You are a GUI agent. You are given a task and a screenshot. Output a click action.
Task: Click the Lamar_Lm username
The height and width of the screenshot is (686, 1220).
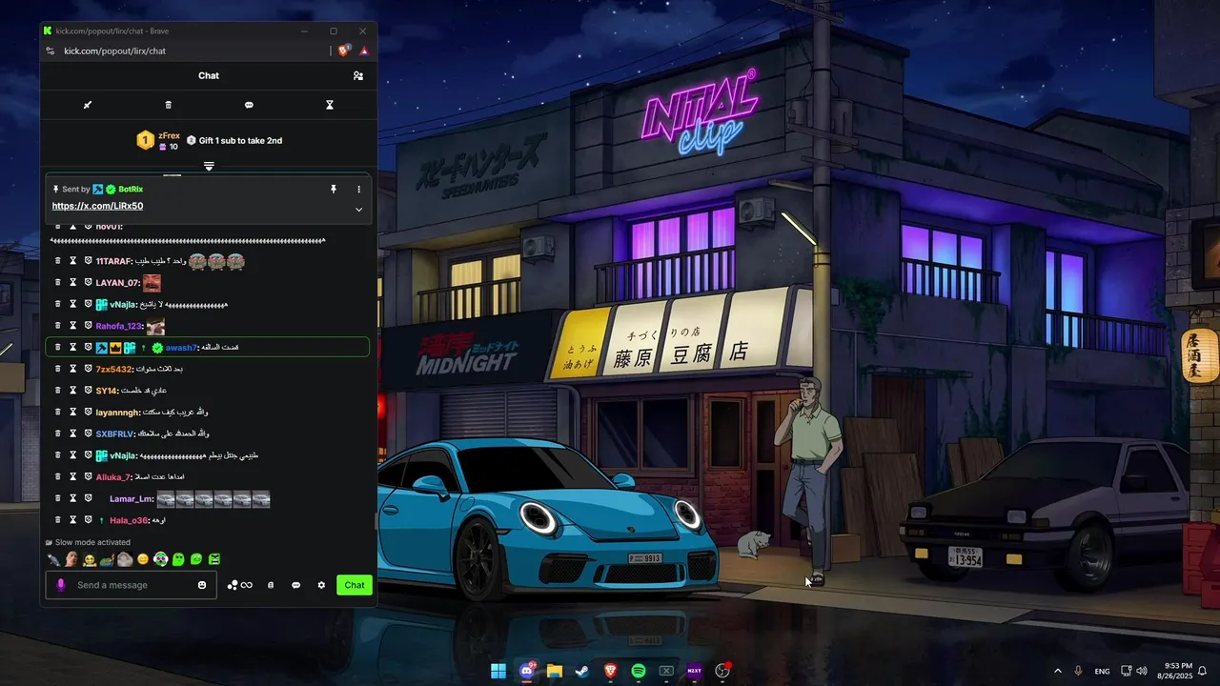coord(132,499)
